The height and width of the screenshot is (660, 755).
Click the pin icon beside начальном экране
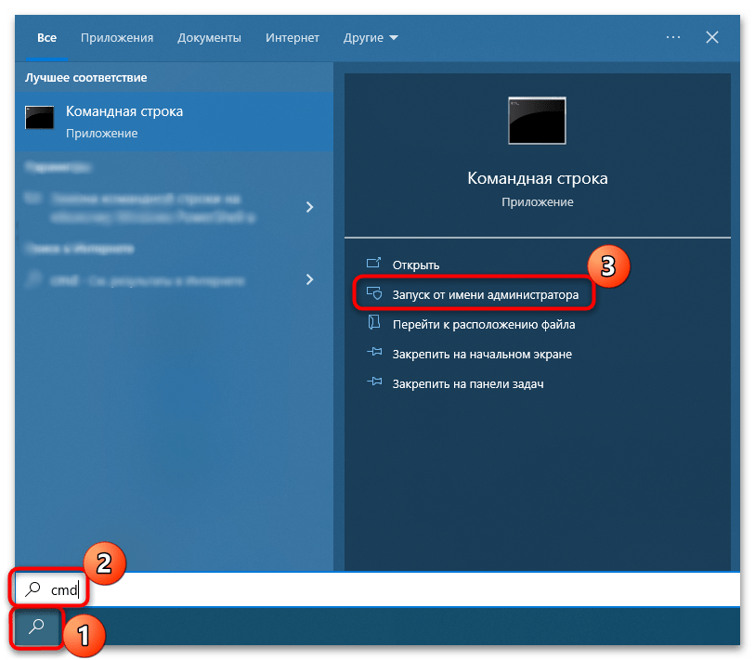pos(374,352)
